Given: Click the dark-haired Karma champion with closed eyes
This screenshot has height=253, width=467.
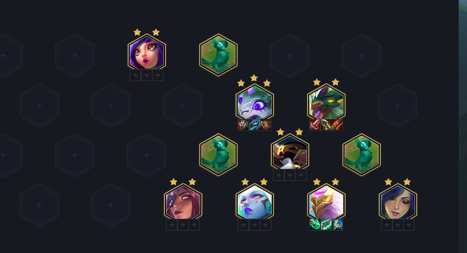Looking at the screenshot, I should pos(398,203).
